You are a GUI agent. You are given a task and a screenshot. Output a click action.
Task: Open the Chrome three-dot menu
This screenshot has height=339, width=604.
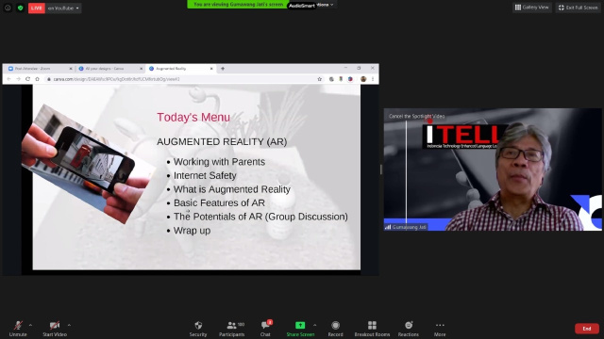tap(373, 79)
